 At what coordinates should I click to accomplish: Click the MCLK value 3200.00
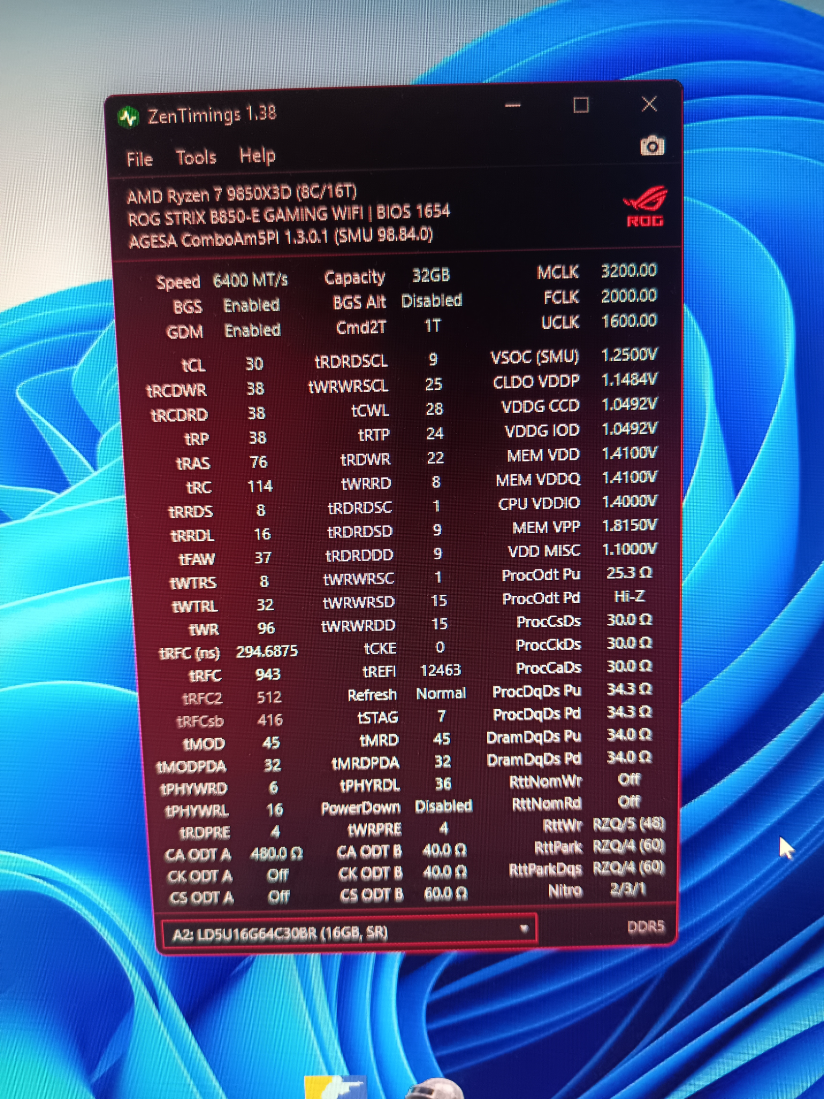[x=629, y=270]
